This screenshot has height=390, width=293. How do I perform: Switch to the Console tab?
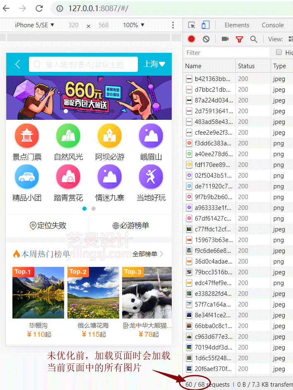(273, 25)
